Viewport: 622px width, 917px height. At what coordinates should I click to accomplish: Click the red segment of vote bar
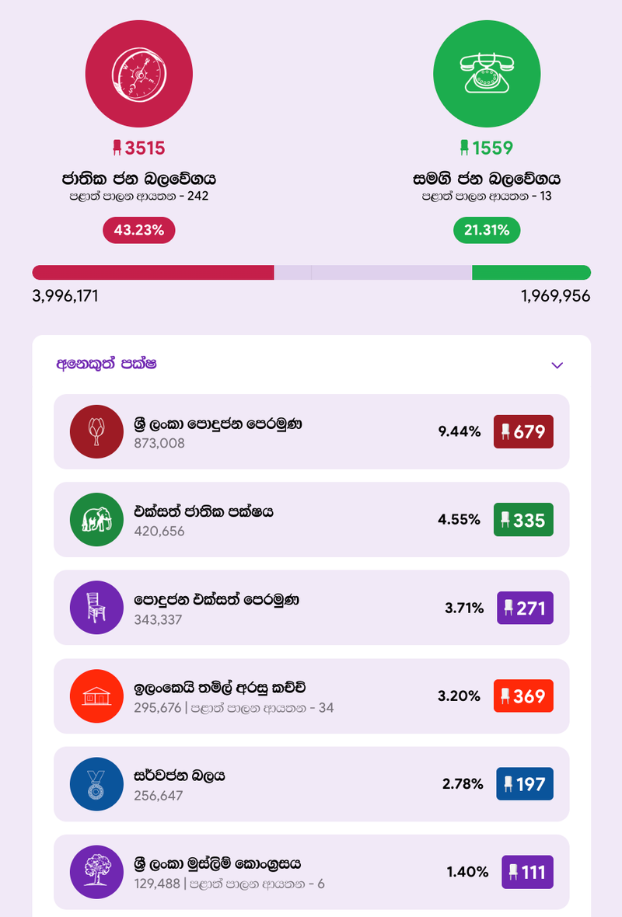[x=153, y=273]
